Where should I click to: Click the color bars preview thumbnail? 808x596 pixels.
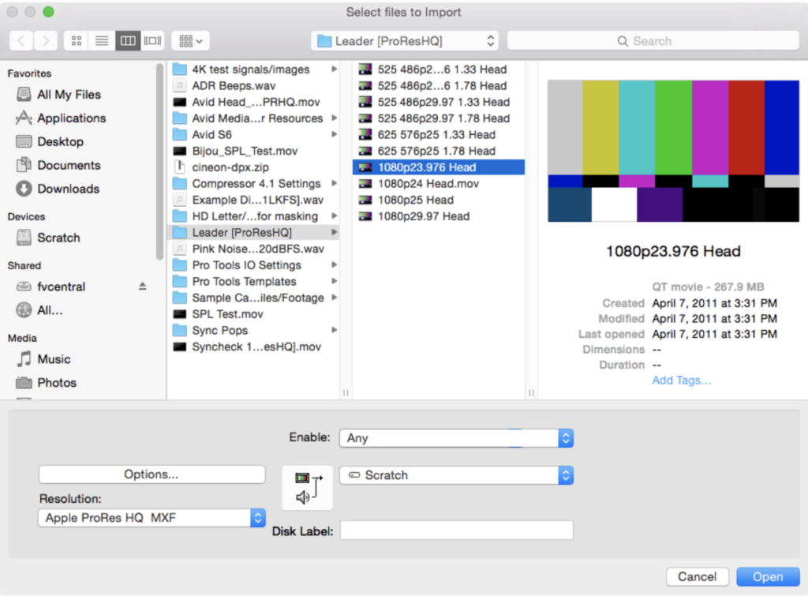[673, 151]
